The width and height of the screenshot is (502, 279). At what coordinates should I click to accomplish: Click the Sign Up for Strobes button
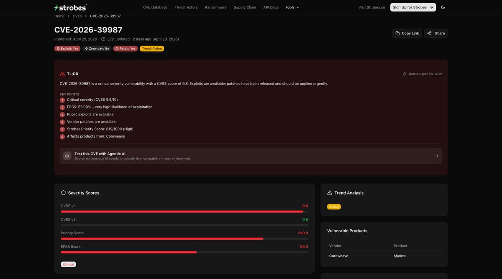click(x=413, y=7)
